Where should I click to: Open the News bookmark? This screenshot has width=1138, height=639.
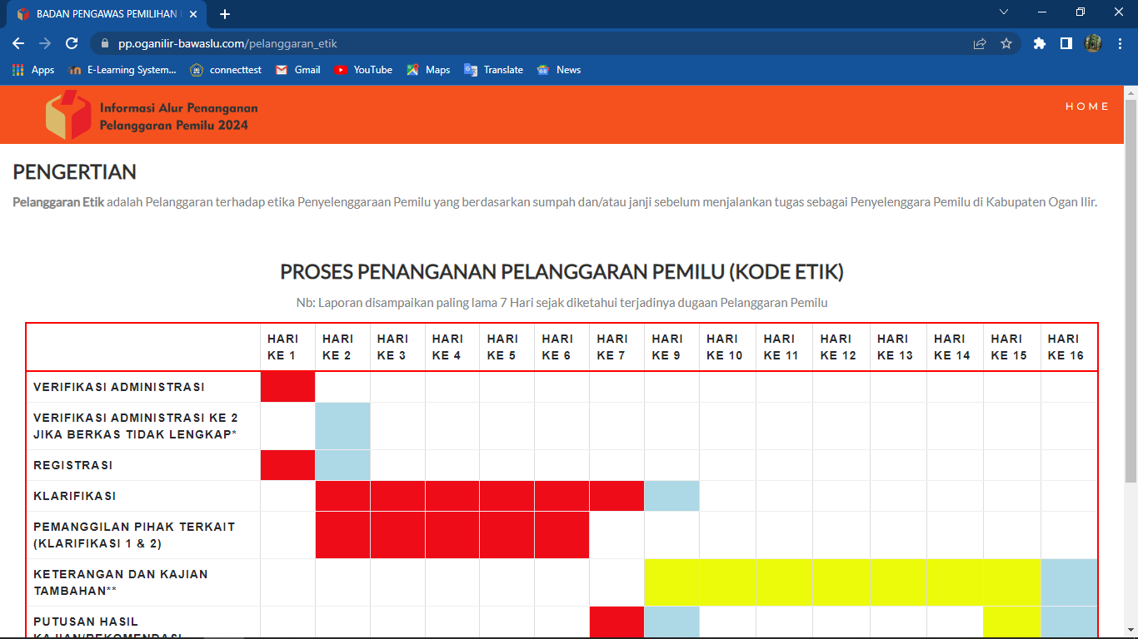559,70
